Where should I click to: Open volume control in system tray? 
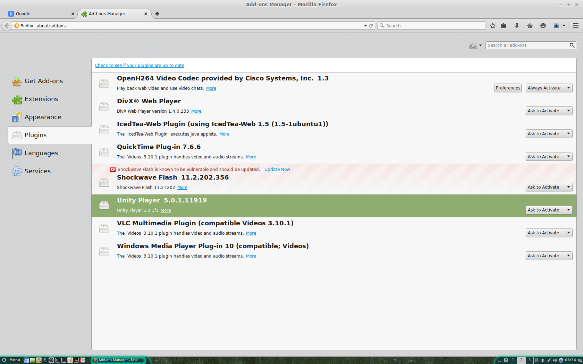[x=555, y=360]
